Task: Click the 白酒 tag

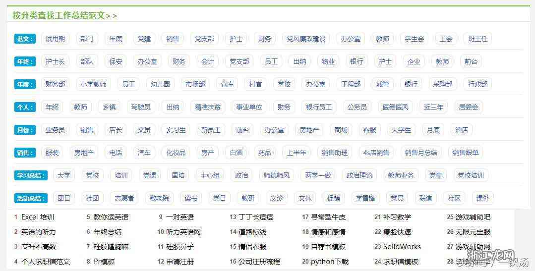Action: point(236,153)
